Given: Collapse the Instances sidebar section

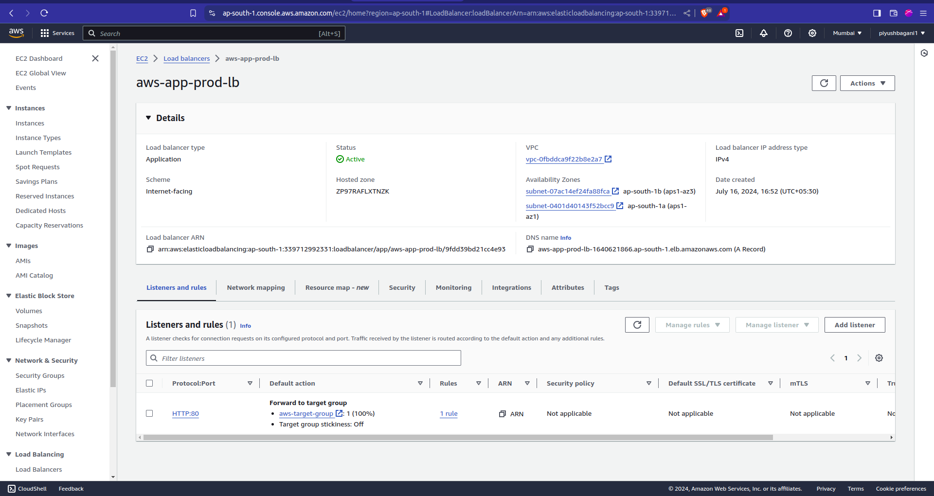Looking at the screenshot, I should [9, 108].
